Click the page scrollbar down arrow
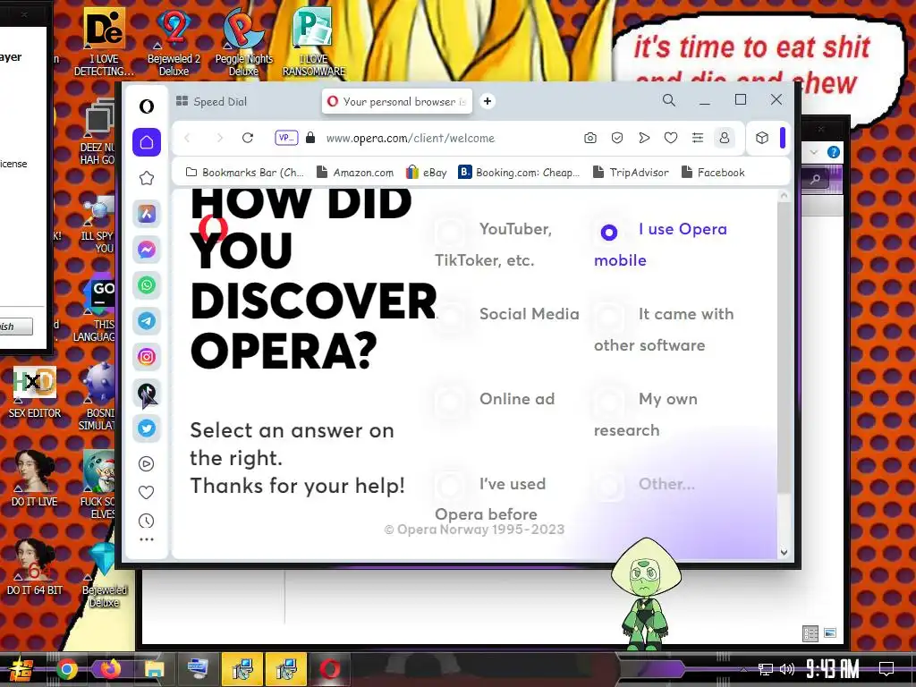The width and height of the screenshot is (916, 687). pos(784,552)
